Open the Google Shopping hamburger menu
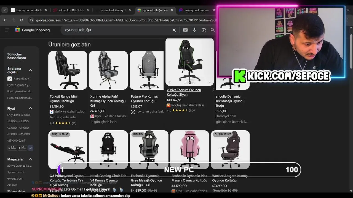The height and width of the screenshot is (198, 353). 7,30
